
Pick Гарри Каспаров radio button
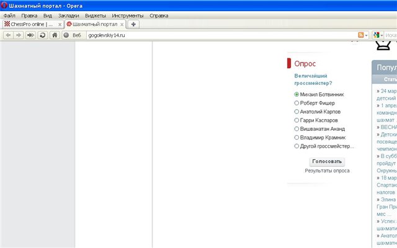[297, 120]
